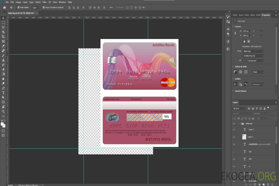
Task: Click the canvas width W field
Action: tap(246, 31)
